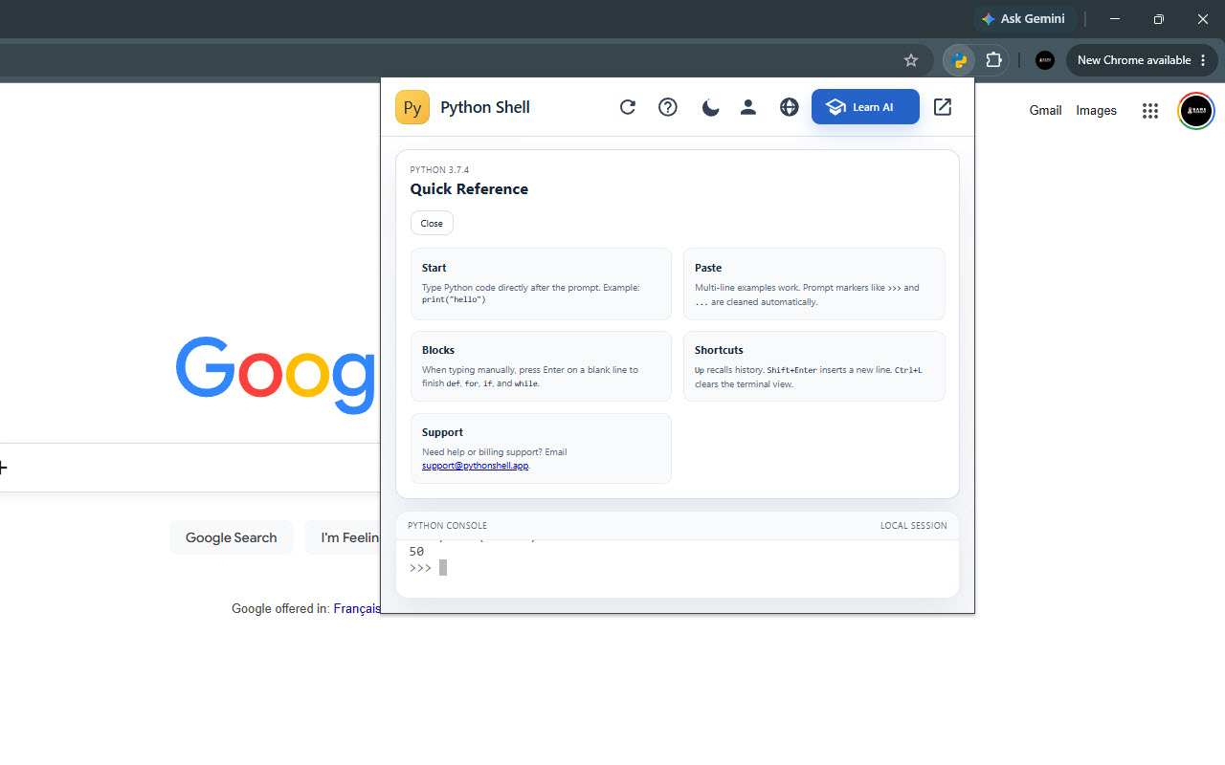Minimize the Chrome window

tap(1115, 19)
